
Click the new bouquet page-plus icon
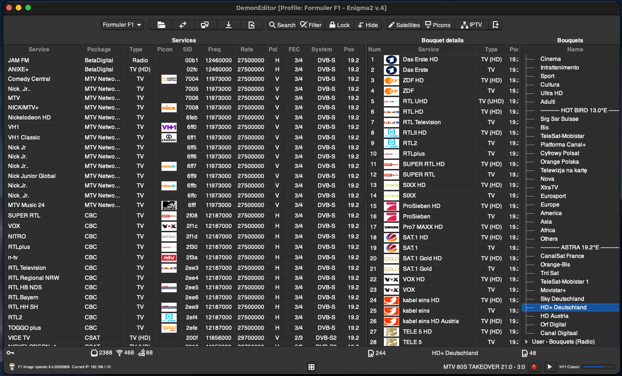pyautogui.click(x=496, y=25)
